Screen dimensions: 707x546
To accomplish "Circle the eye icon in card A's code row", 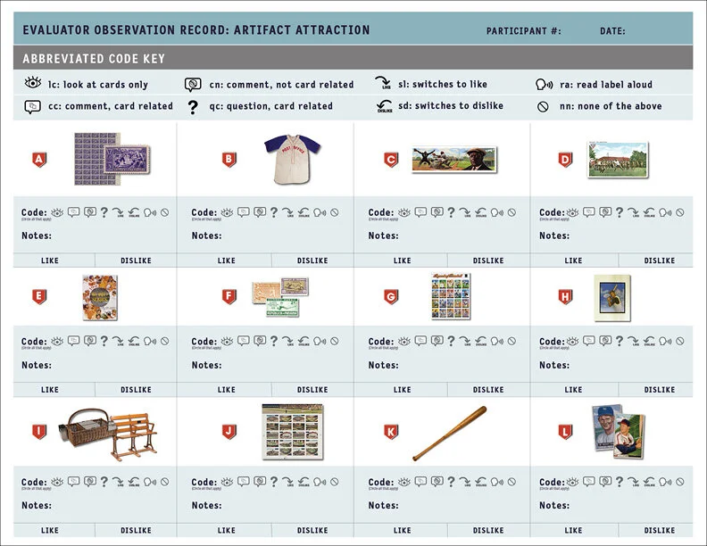I will [57, 212].
